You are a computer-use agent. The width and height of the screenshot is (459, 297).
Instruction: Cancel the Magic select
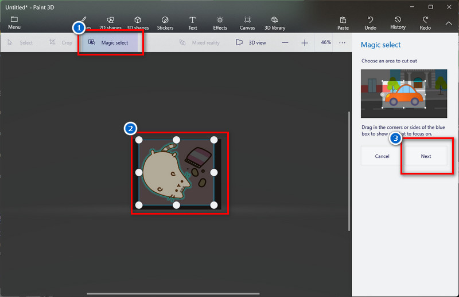pyautogui.click(x=382, y=156)
